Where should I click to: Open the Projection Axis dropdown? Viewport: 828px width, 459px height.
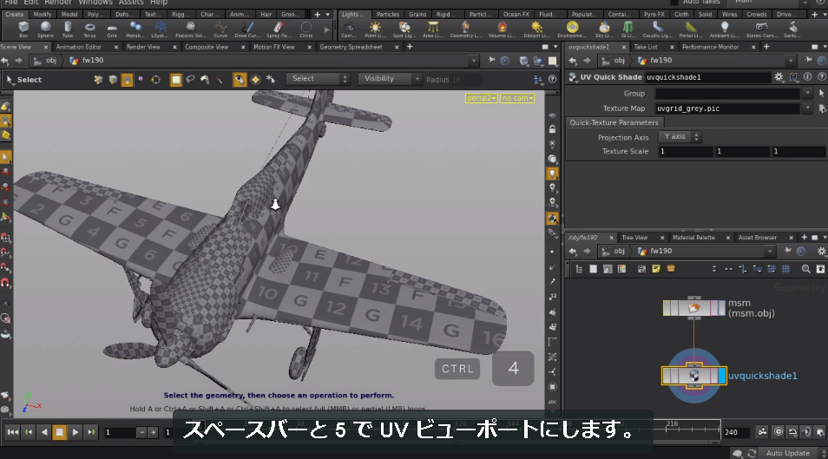(679, 137)
